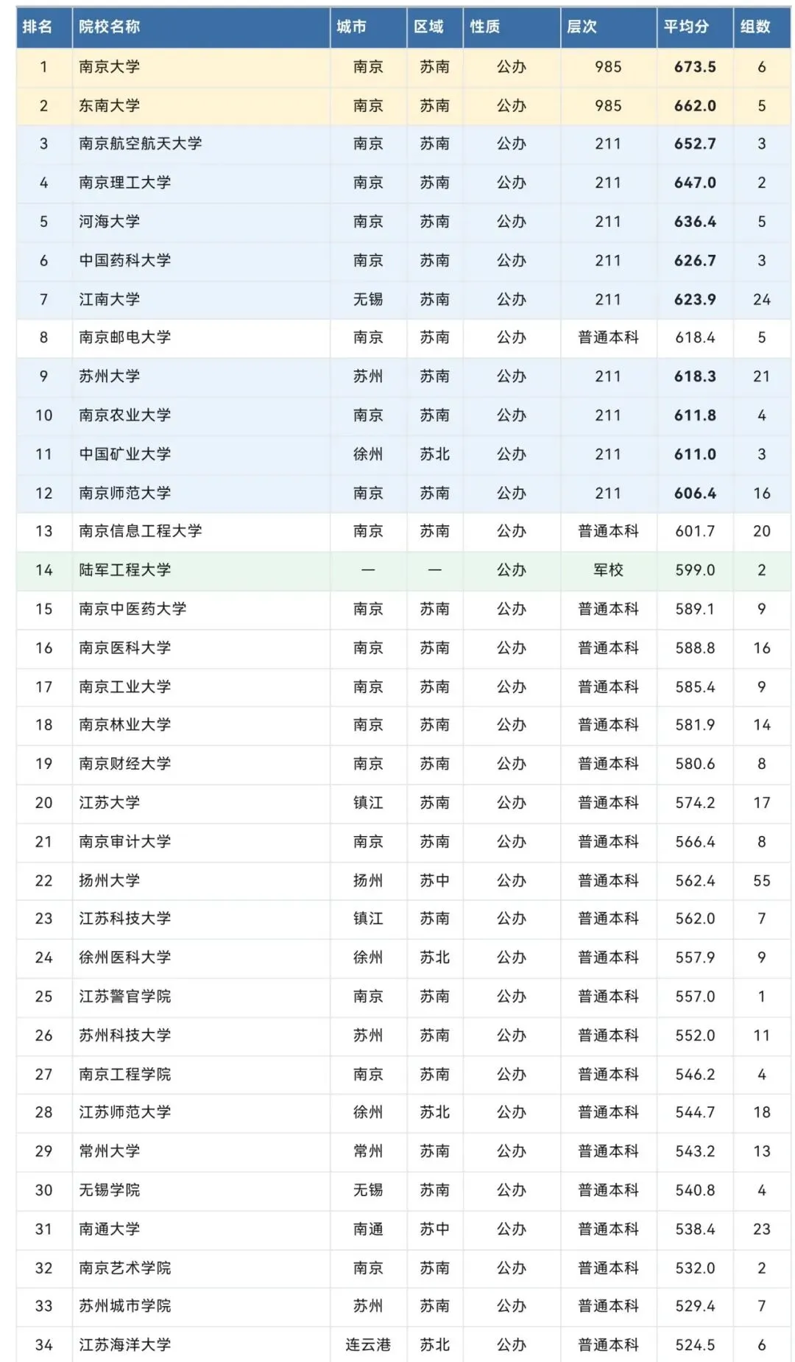Select the 苏州城市学院 cell

(201, 1307)
